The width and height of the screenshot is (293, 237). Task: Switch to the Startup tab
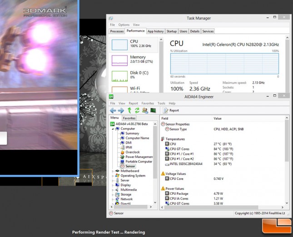click(x=172, y=31)
